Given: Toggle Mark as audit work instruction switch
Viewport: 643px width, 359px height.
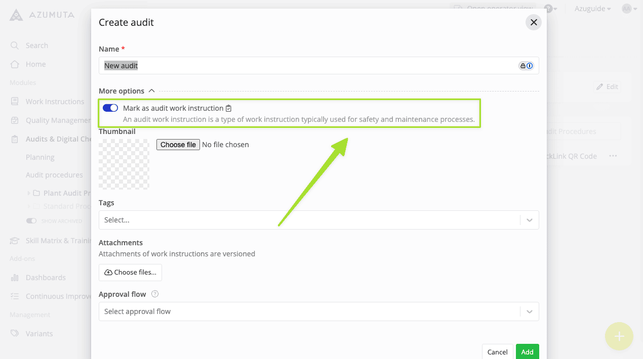Looking at the screenshot, I should click(110, 108).
